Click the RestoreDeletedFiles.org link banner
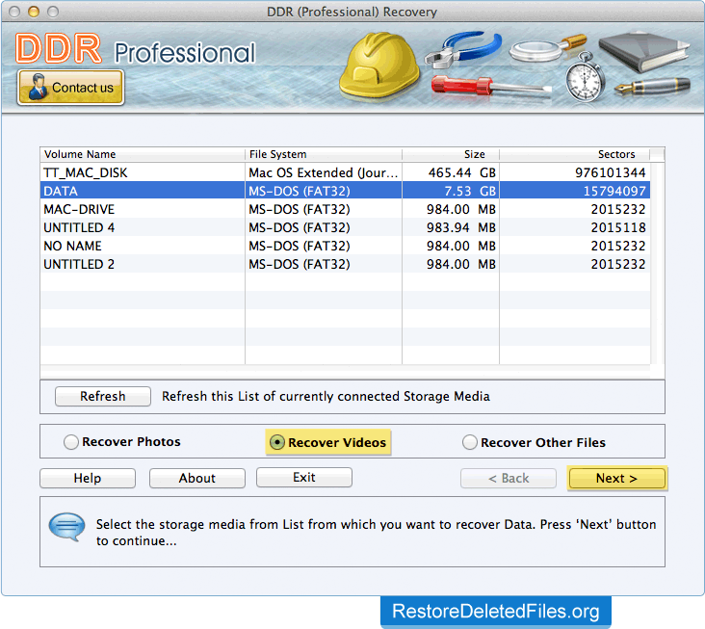Image resolution: width=705 pixels, height=629 pixels. (495, 612)
